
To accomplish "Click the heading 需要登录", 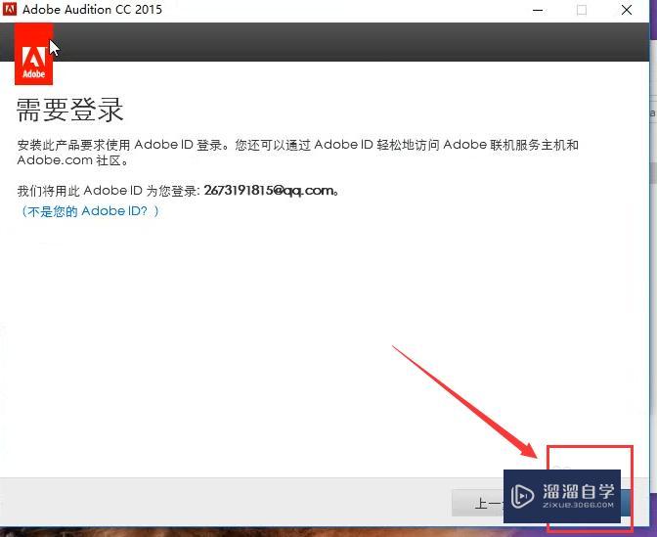I will click(70, 110).
